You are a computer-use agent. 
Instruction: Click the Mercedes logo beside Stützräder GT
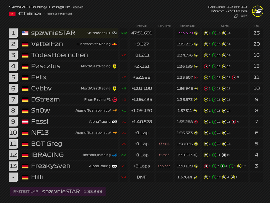click(115, 33)
